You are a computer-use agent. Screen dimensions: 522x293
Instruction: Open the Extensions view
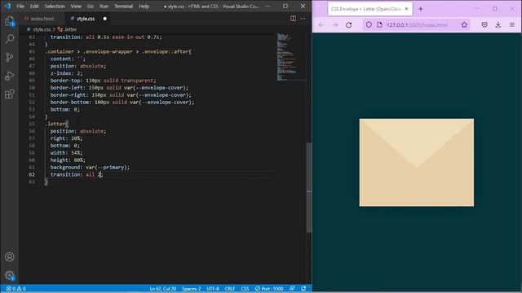pos(10,94)
